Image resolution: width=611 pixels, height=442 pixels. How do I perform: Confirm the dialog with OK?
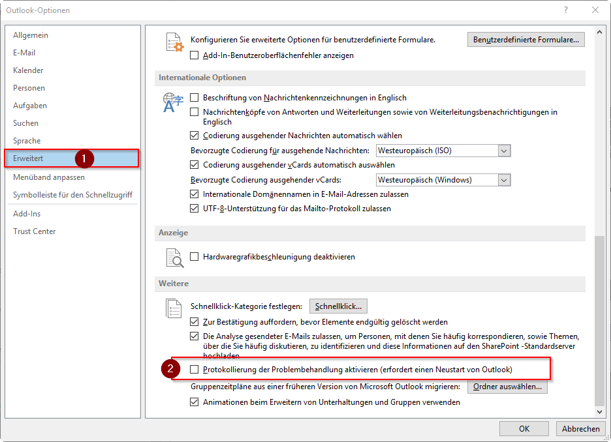pyautogui.click(x=524, y=428)
